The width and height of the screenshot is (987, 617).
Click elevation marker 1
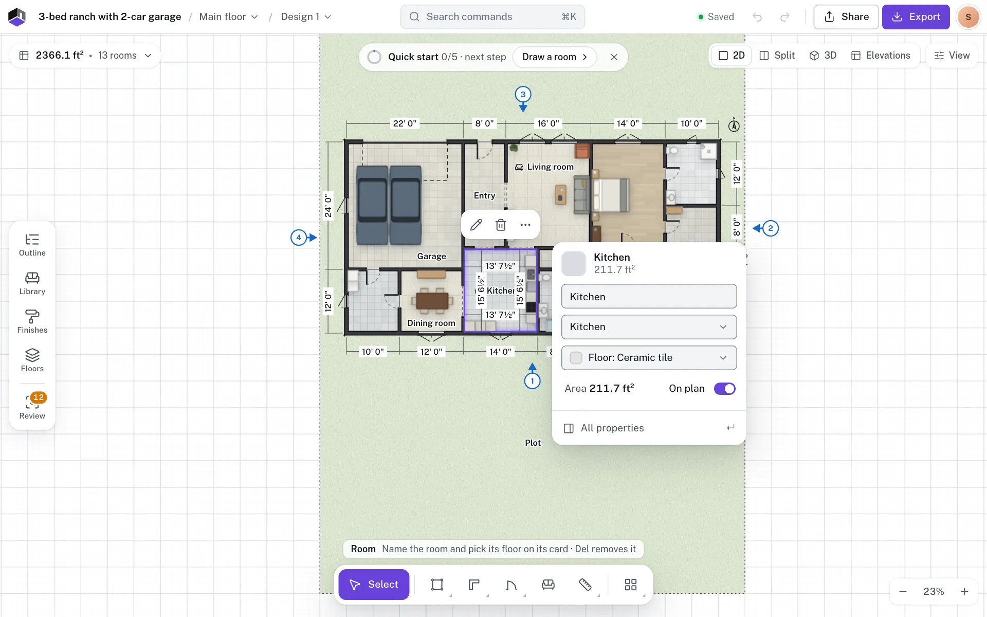pyautogui.click(x=533, y=381)
